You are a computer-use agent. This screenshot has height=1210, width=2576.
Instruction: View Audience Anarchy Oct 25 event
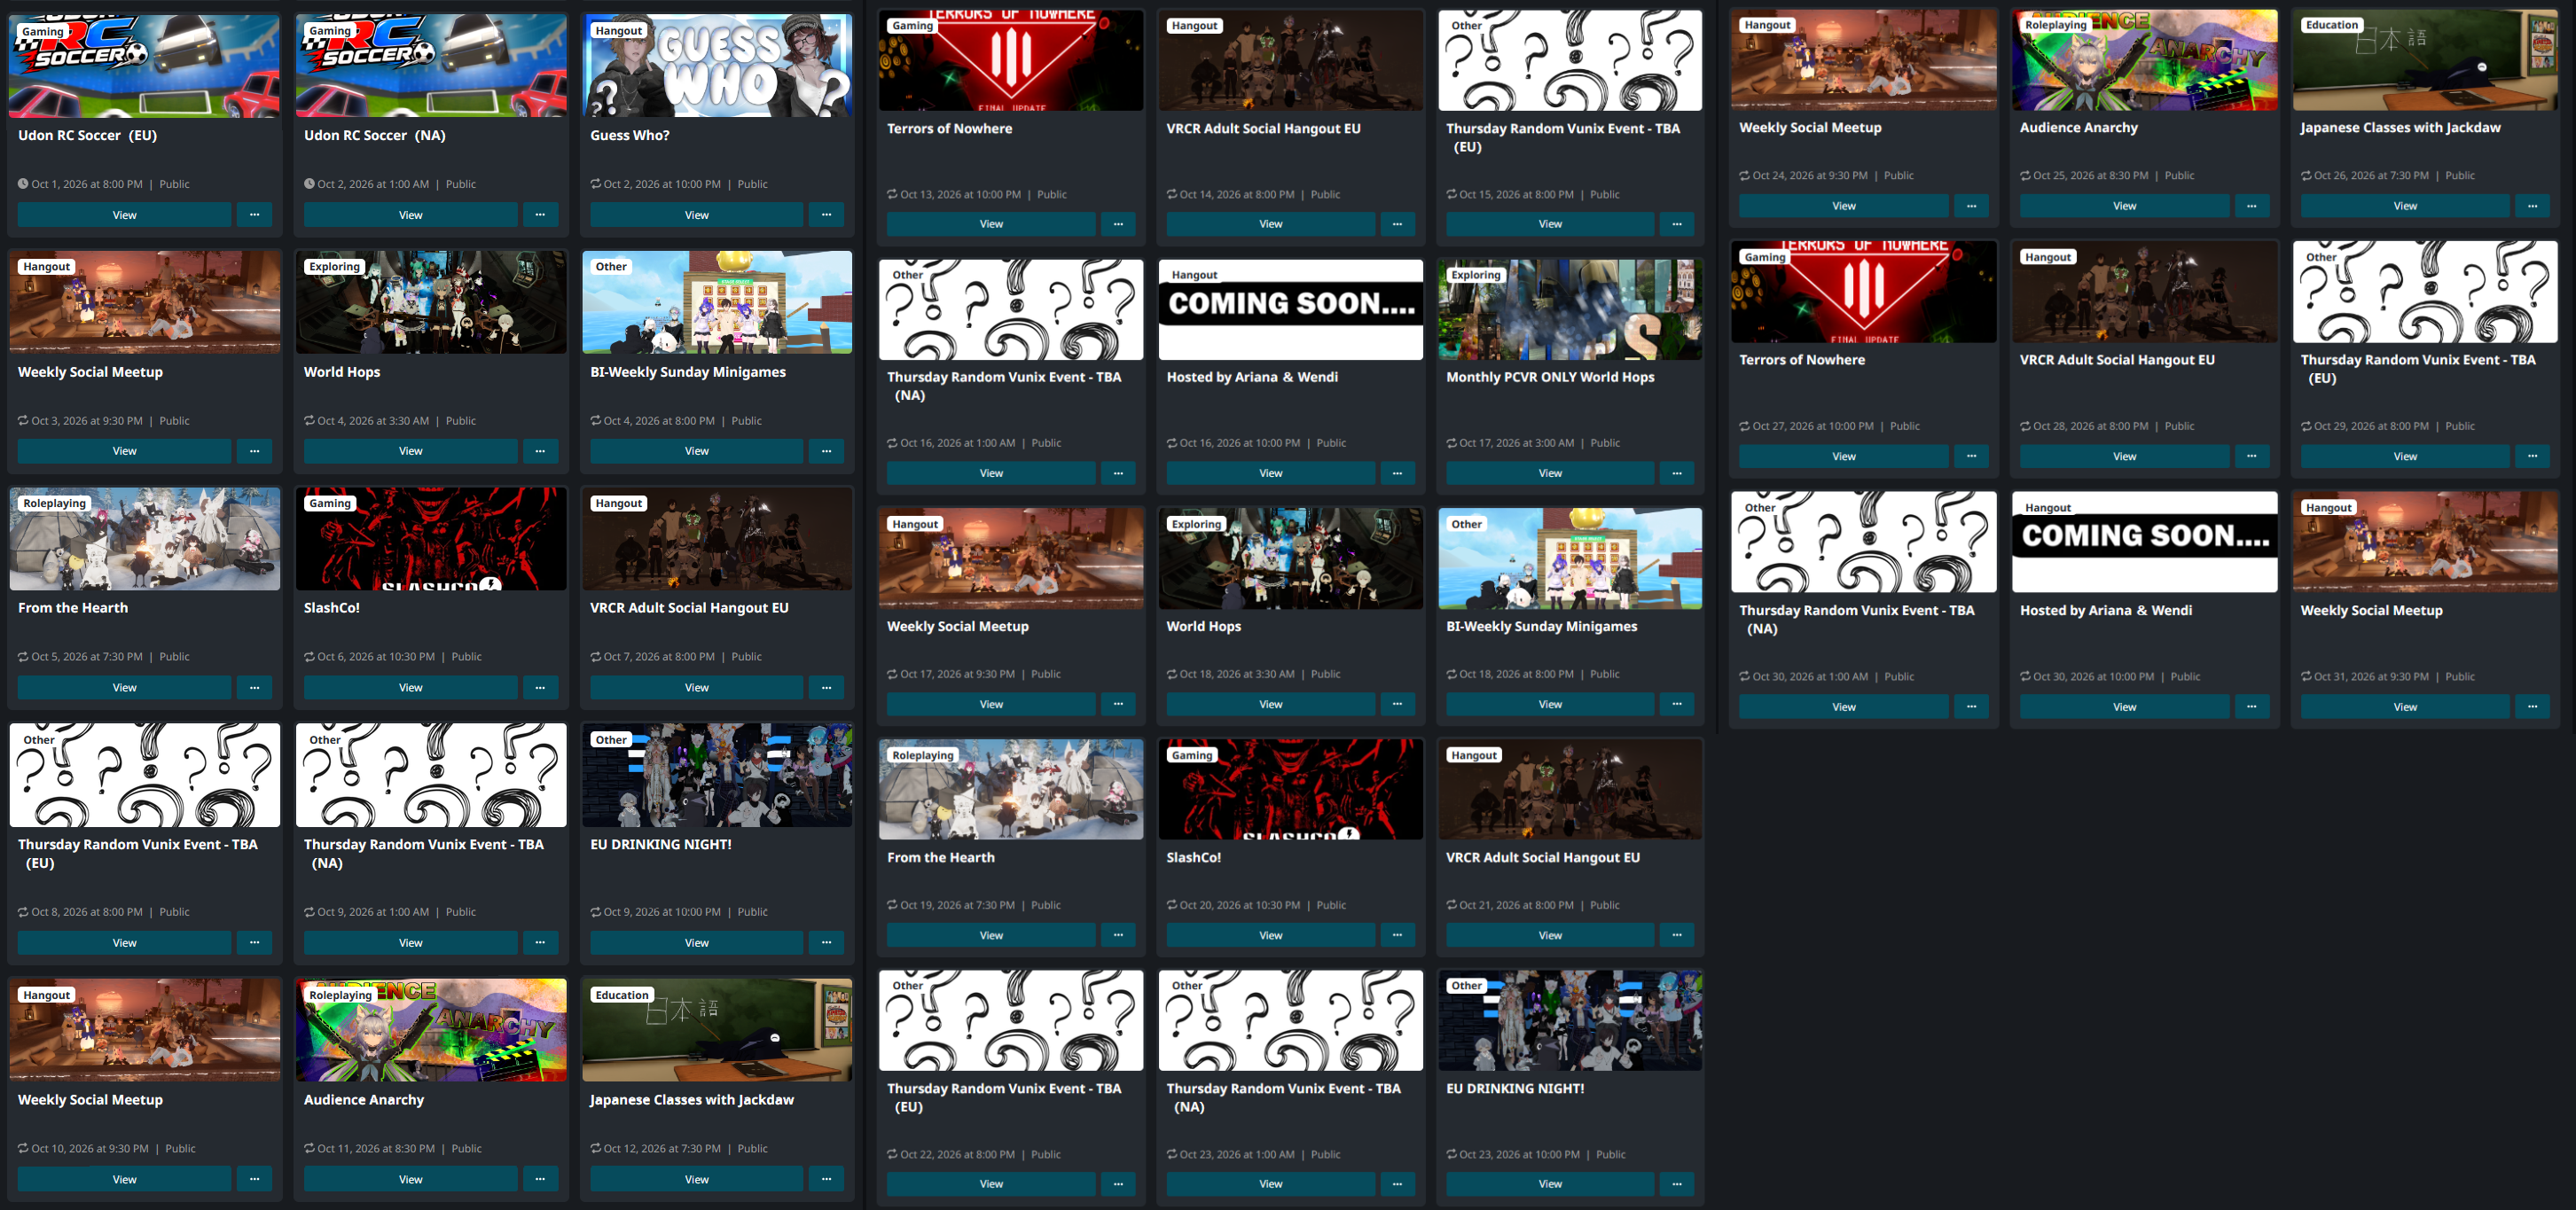click(x=2125, y=206)
